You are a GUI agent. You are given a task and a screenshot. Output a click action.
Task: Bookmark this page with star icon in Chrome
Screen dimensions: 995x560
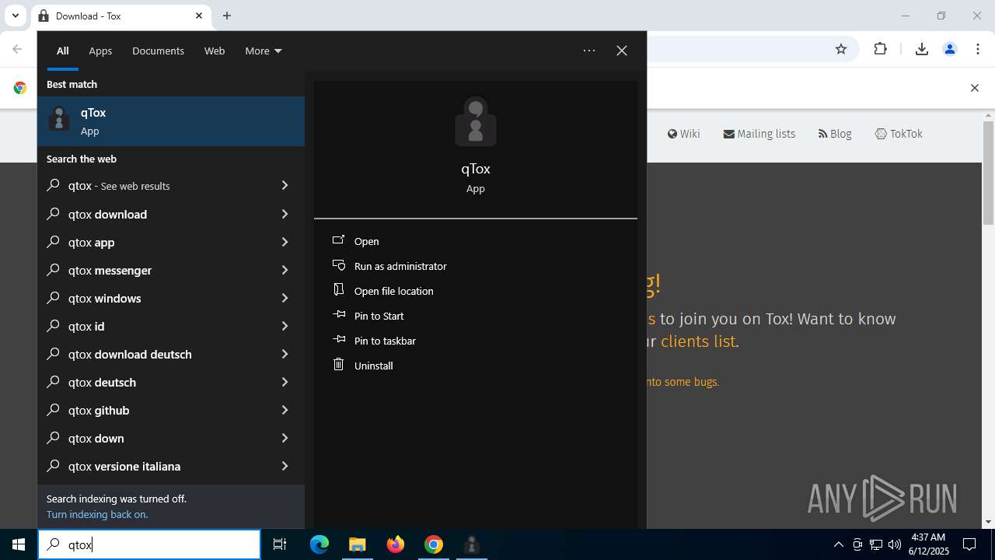[x=841, y=49]
